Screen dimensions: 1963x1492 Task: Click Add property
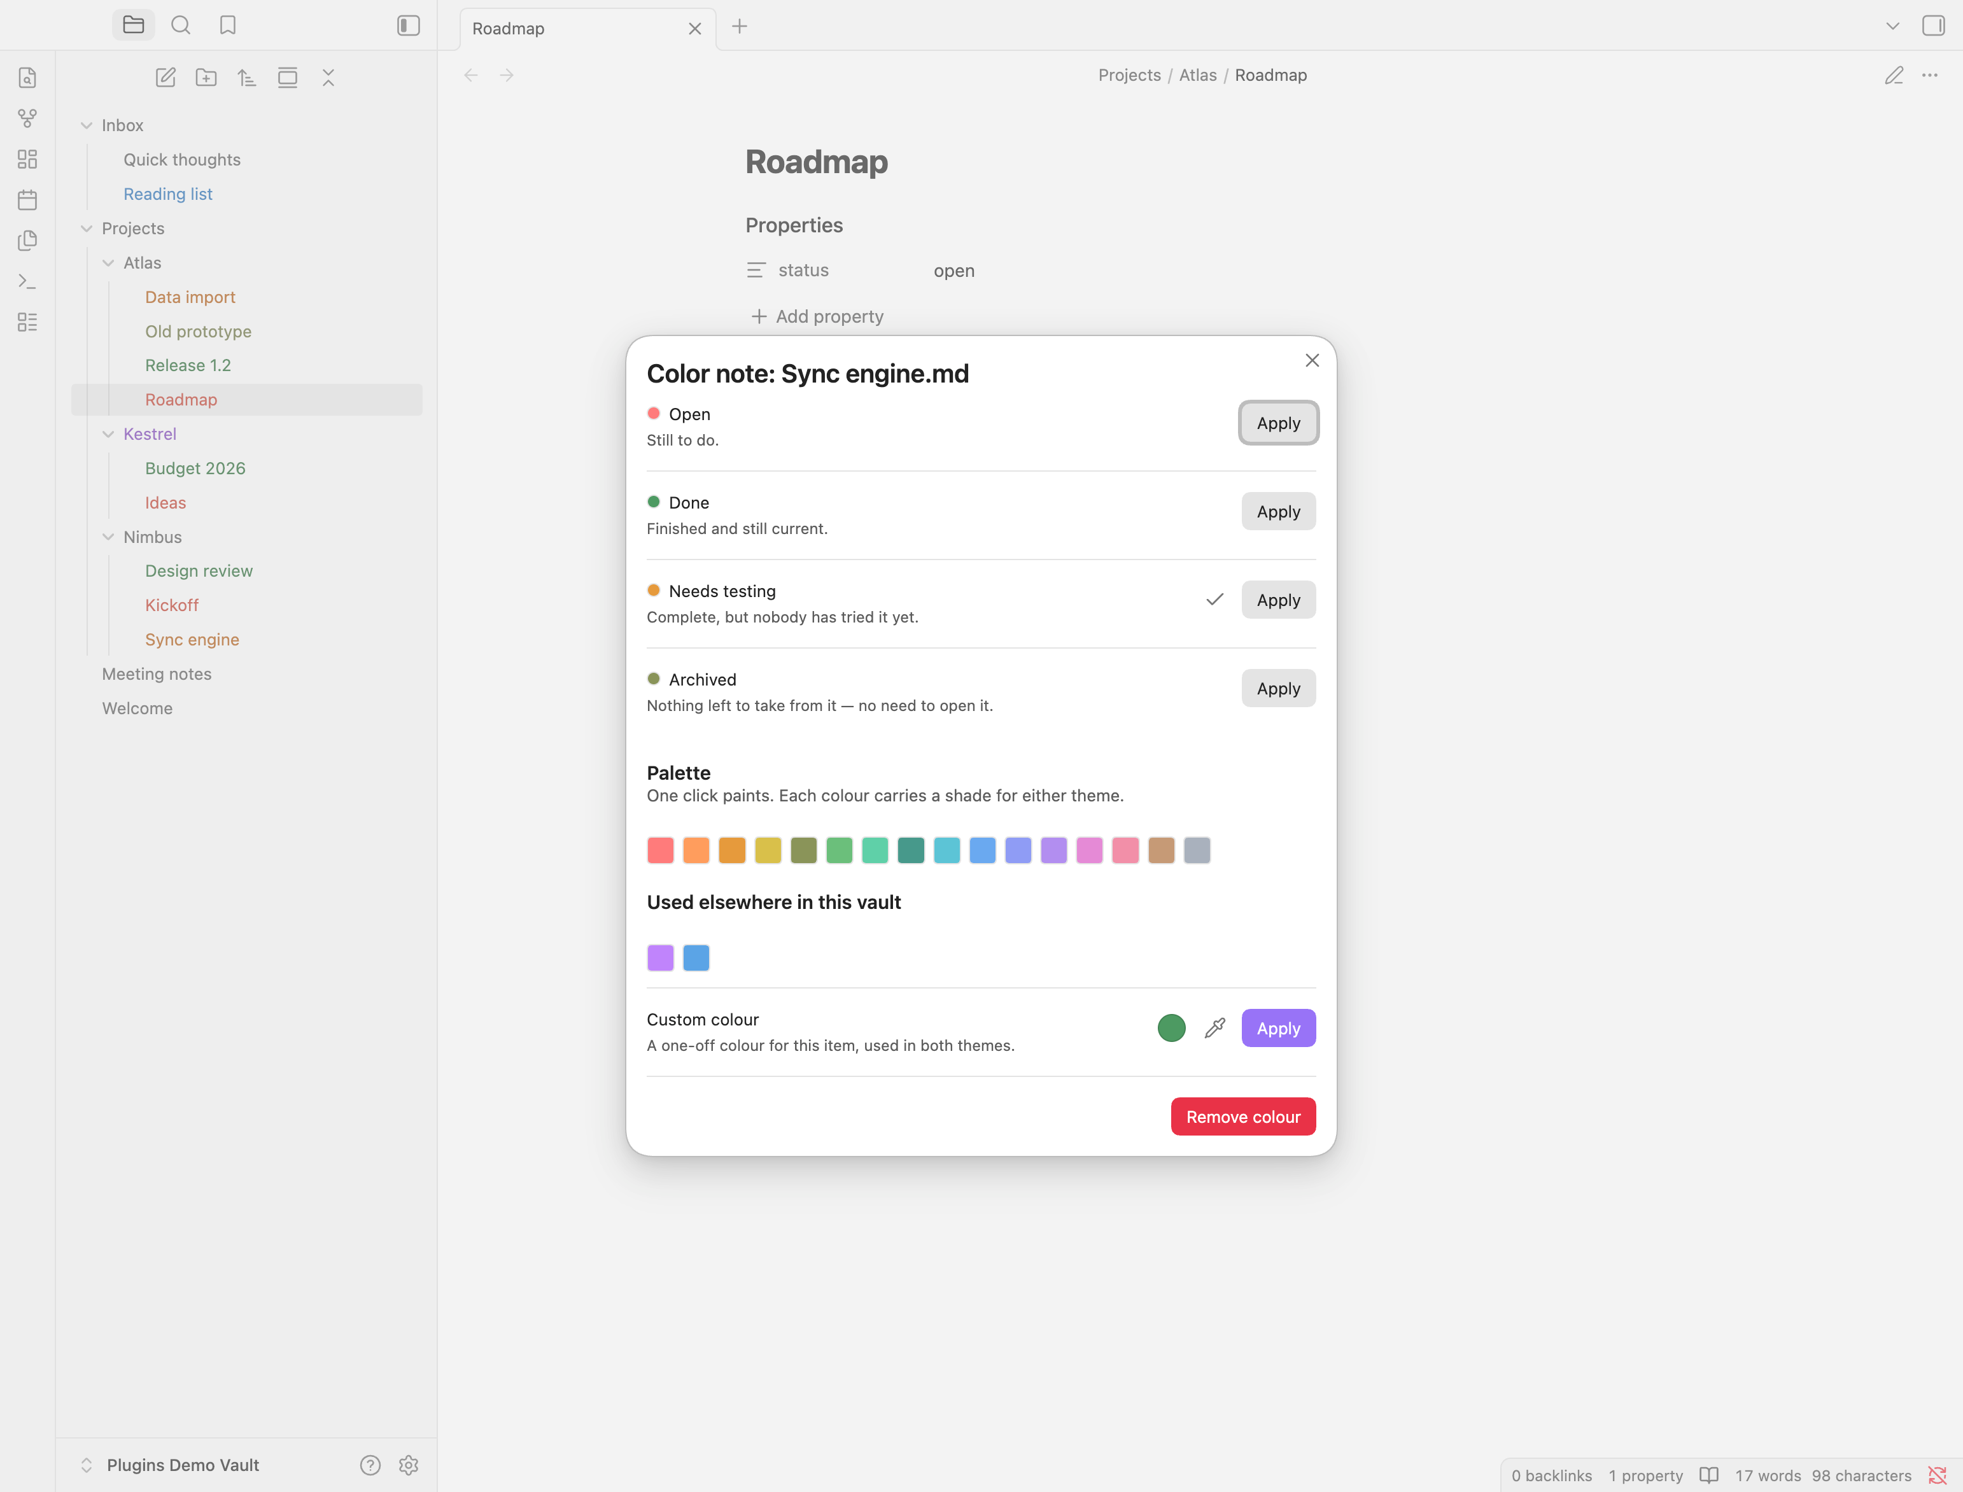coord(818,316)
